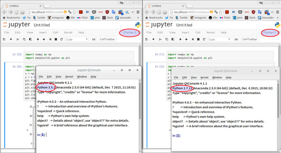Copy cell icon in left notebook toolbar
Viewport: 281px width, 153px height.
24,39
